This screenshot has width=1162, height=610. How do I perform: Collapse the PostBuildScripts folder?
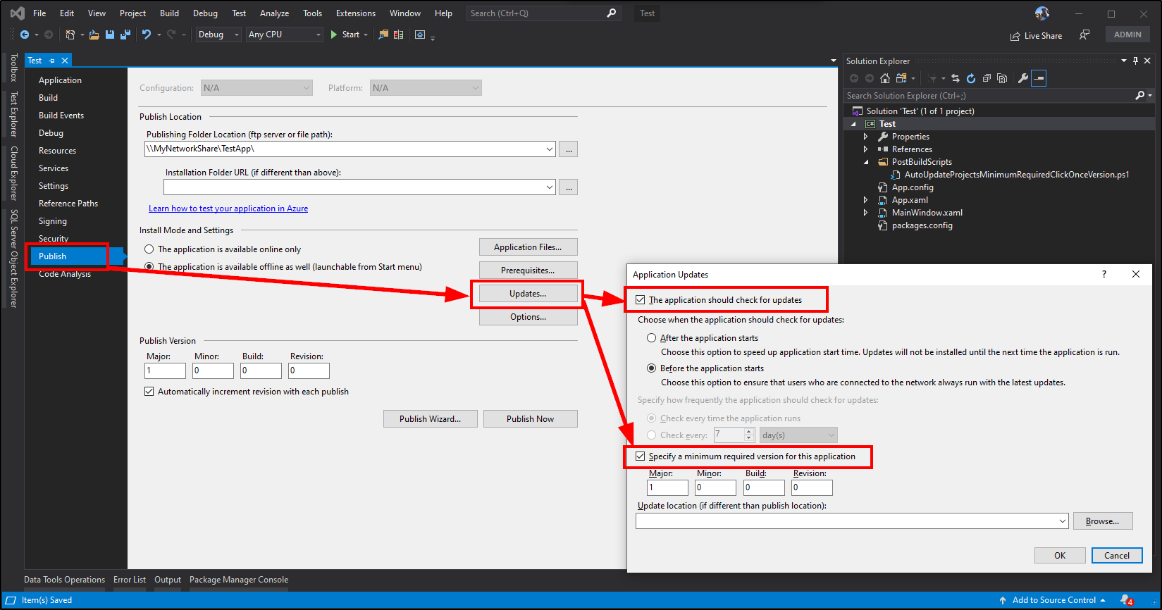tap(866, 162)
